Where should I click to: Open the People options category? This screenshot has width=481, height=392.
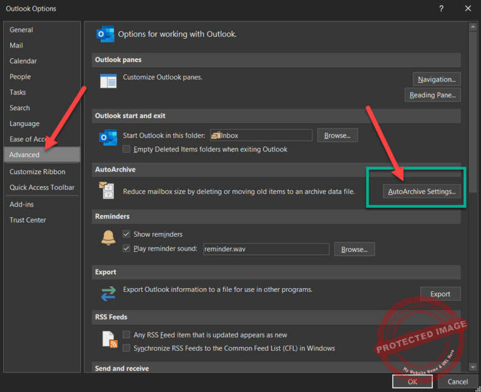coord(42,76)
